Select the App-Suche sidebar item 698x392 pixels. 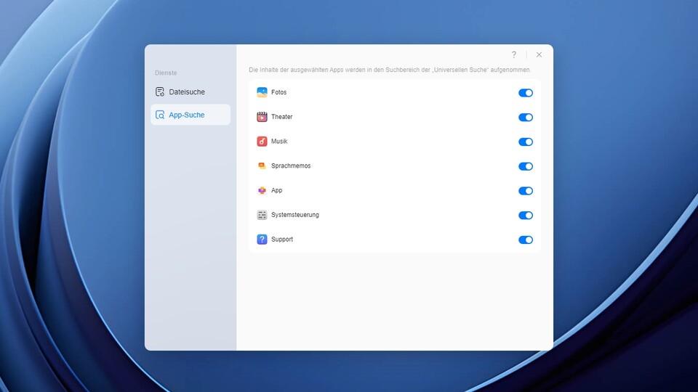(186, 115)
